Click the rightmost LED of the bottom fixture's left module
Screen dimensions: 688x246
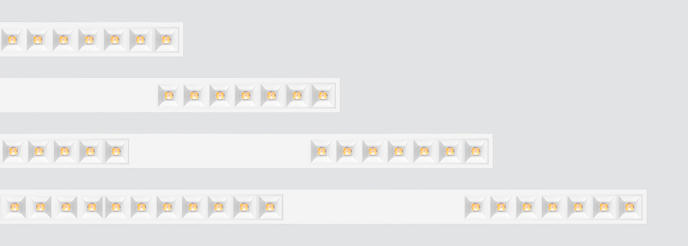click(270, 207)
